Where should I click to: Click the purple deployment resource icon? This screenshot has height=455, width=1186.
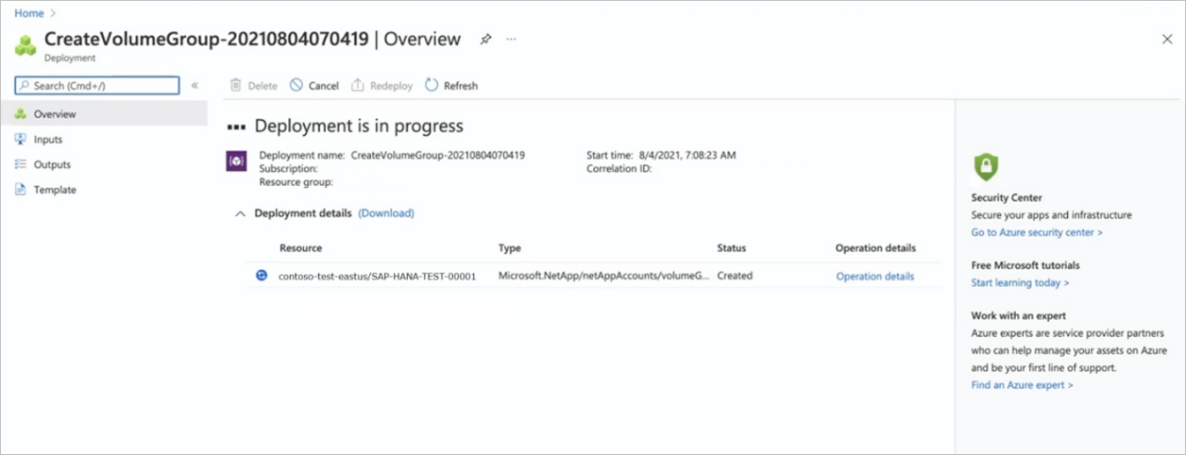236,160
